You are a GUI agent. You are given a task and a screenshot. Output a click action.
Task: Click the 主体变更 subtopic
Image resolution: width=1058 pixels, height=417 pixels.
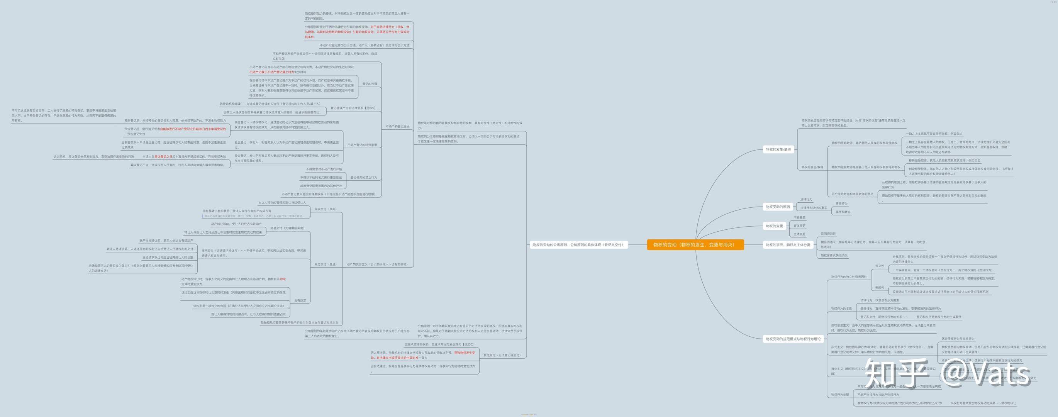[x=799, y=234]
